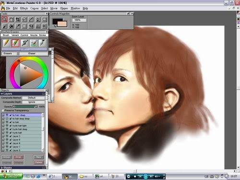This screenshot has width=240, height=180.
Task: Open the Eraser variant dropdown
Action: click(33, 53)
